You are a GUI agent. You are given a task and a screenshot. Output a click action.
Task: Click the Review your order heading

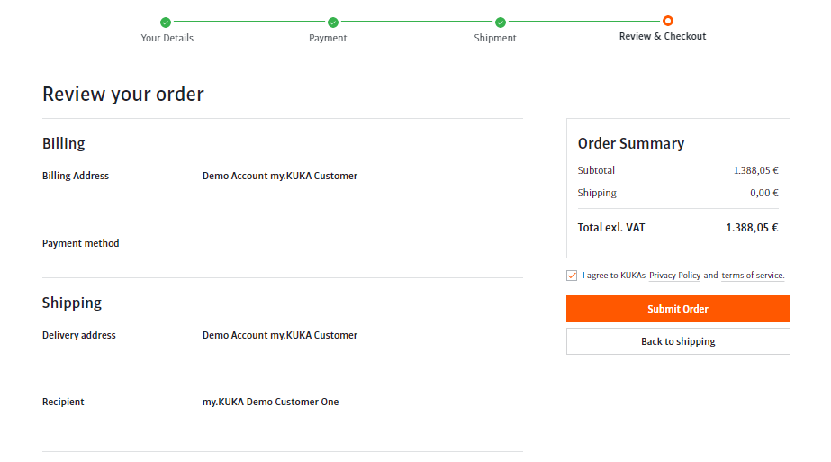coord(123,94)
